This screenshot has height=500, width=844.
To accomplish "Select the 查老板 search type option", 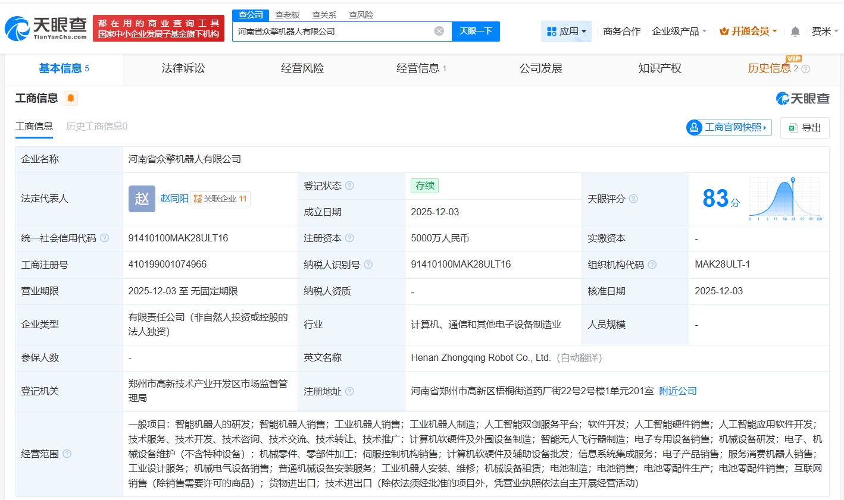I will point(287,15).
